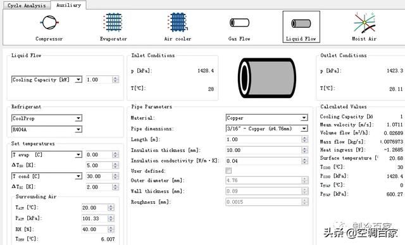Open the Moist Air chart icon
This screenshot has width=405, height=245.
(x=364, y=23)
